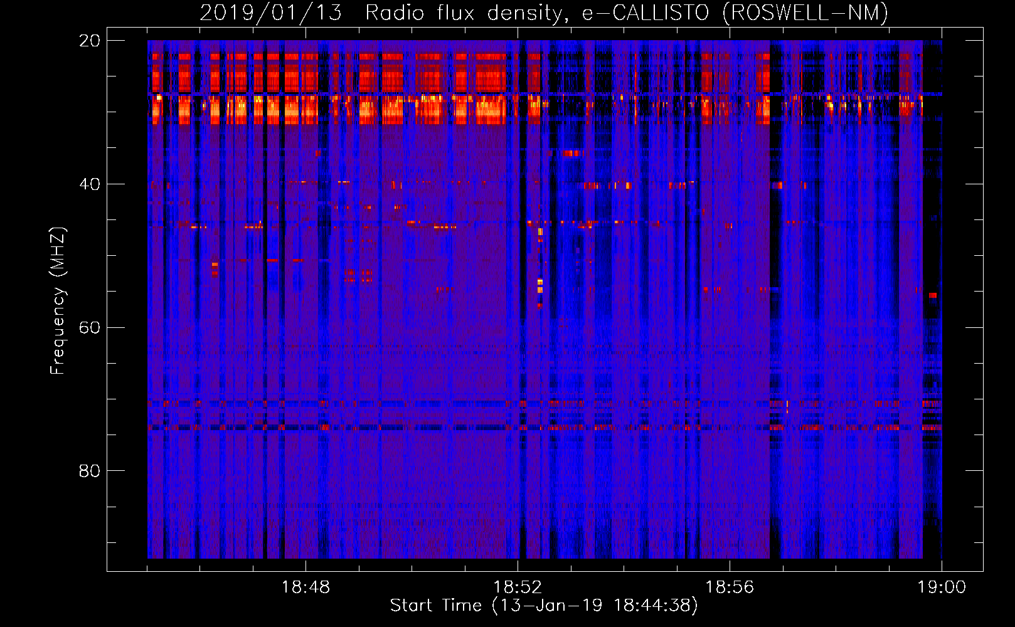1015x627 pixels.
Task: Click the '19:00' time tick label
Action: (942, 587)
